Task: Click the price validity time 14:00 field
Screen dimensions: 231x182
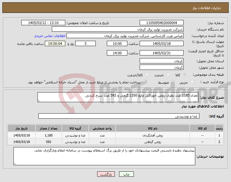Action: tap(117, 53)
